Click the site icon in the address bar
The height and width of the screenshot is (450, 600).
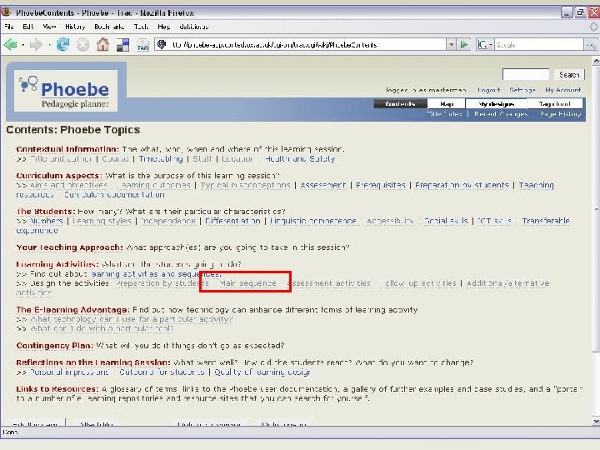(162, 44)
